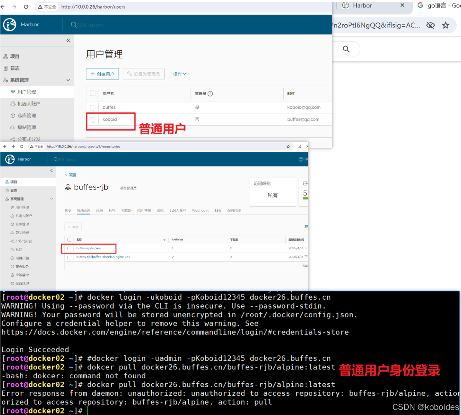Switch to the 机器人账户 project tab
Viewport: 461px width, 415px height.
177,211
